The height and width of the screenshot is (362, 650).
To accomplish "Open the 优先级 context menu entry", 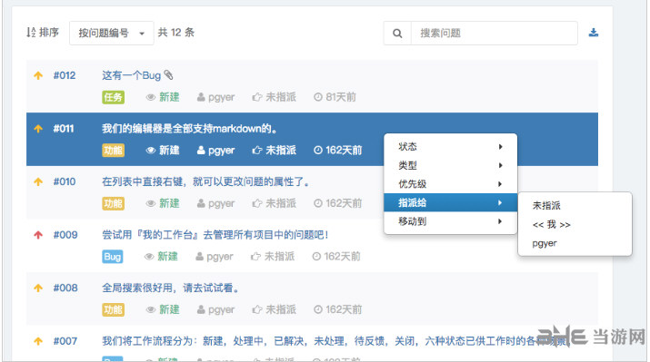I will tap(451, 183).
